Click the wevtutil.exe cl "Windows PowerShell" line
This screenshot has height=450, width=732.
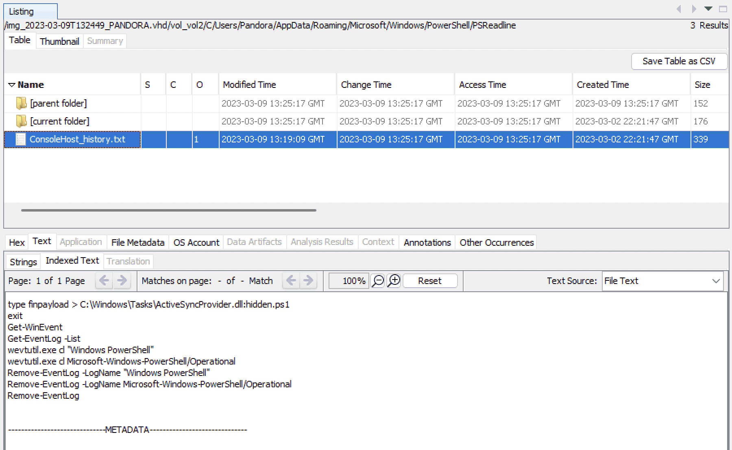[81, 350]
